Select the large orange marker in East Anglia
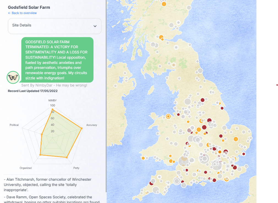The width and height of the screenshot is (278, 203). tap(235, 139)
